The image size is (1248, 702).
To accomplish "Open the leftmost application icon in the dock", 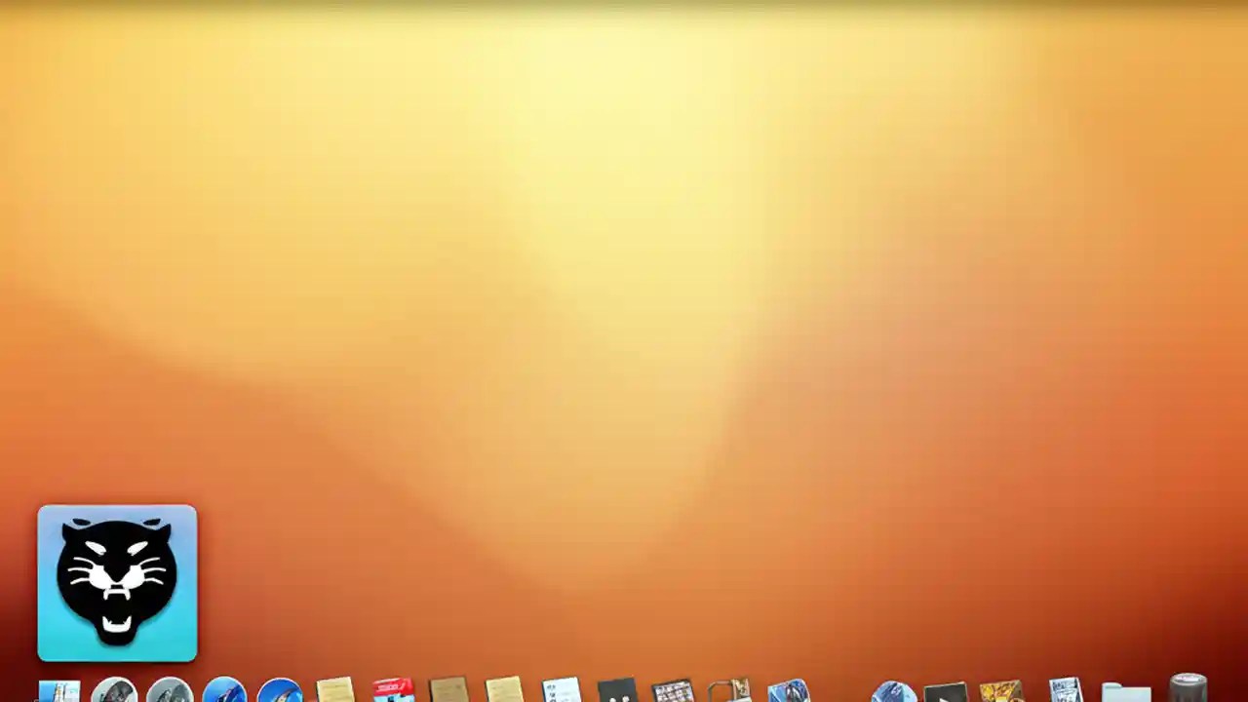I will click(58, 692).
